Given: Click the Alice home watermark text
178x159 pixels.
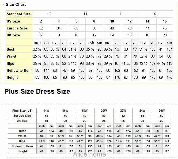Looking at the screenshot, I should [x=89, y=154].
